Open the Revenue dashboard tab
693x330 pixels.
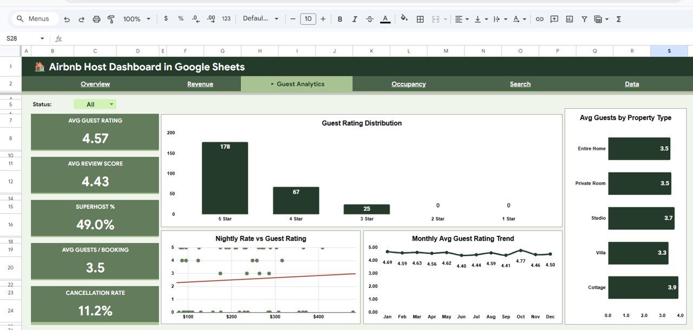click(200, 84)
